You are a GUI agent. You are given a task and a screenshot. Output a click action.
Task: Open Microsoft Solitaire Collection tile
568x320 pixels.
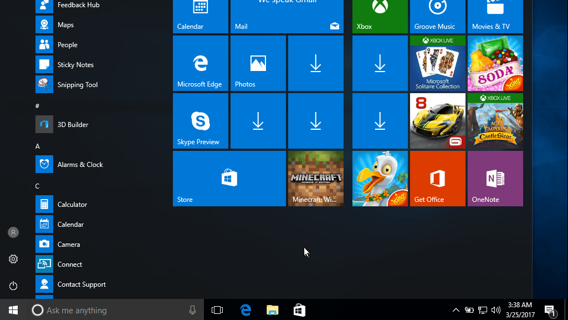coord(438,63)
